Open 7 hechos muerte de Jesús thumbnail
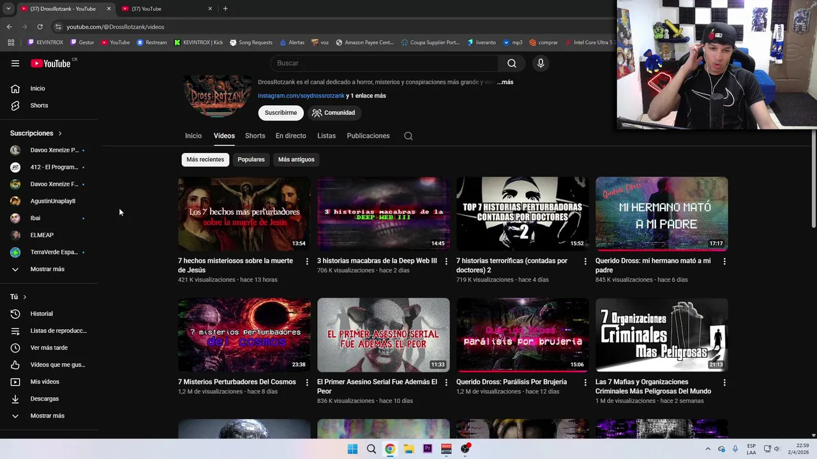817x459 pixels. (x=244, y=214)
